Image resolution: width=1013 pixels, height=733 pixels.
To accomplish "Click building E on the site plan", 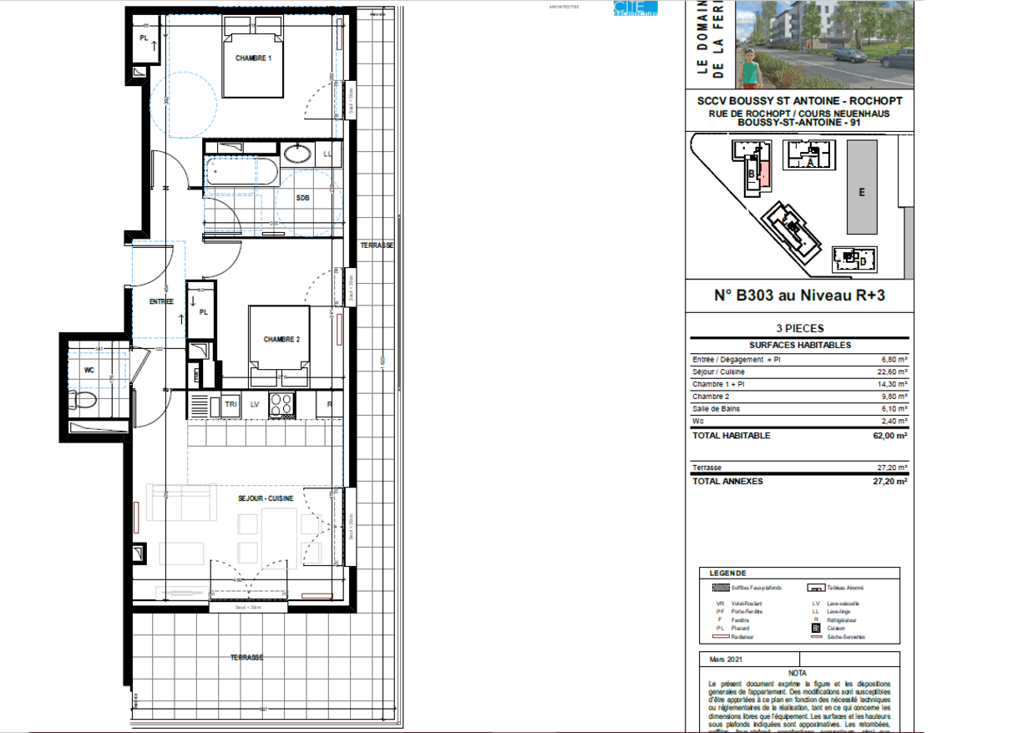I will click(x=863, y=187).
